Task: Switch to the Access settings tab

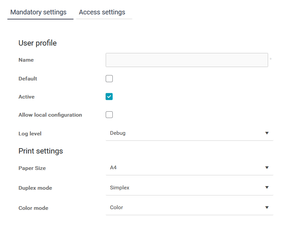Action: click(102, 12)
